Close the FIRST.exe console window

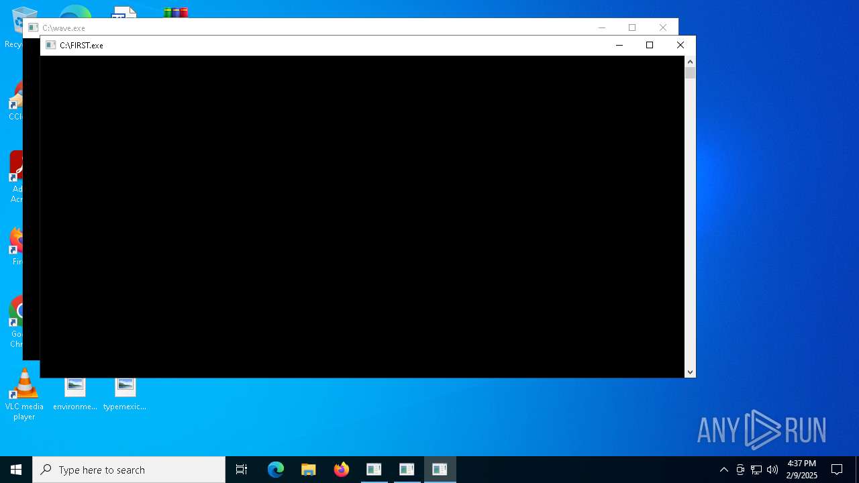point(680,45)
